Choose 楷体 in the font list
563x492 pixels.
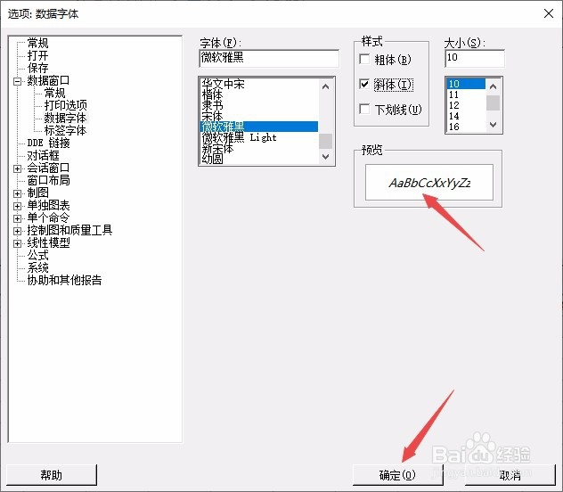coord(259,94)
